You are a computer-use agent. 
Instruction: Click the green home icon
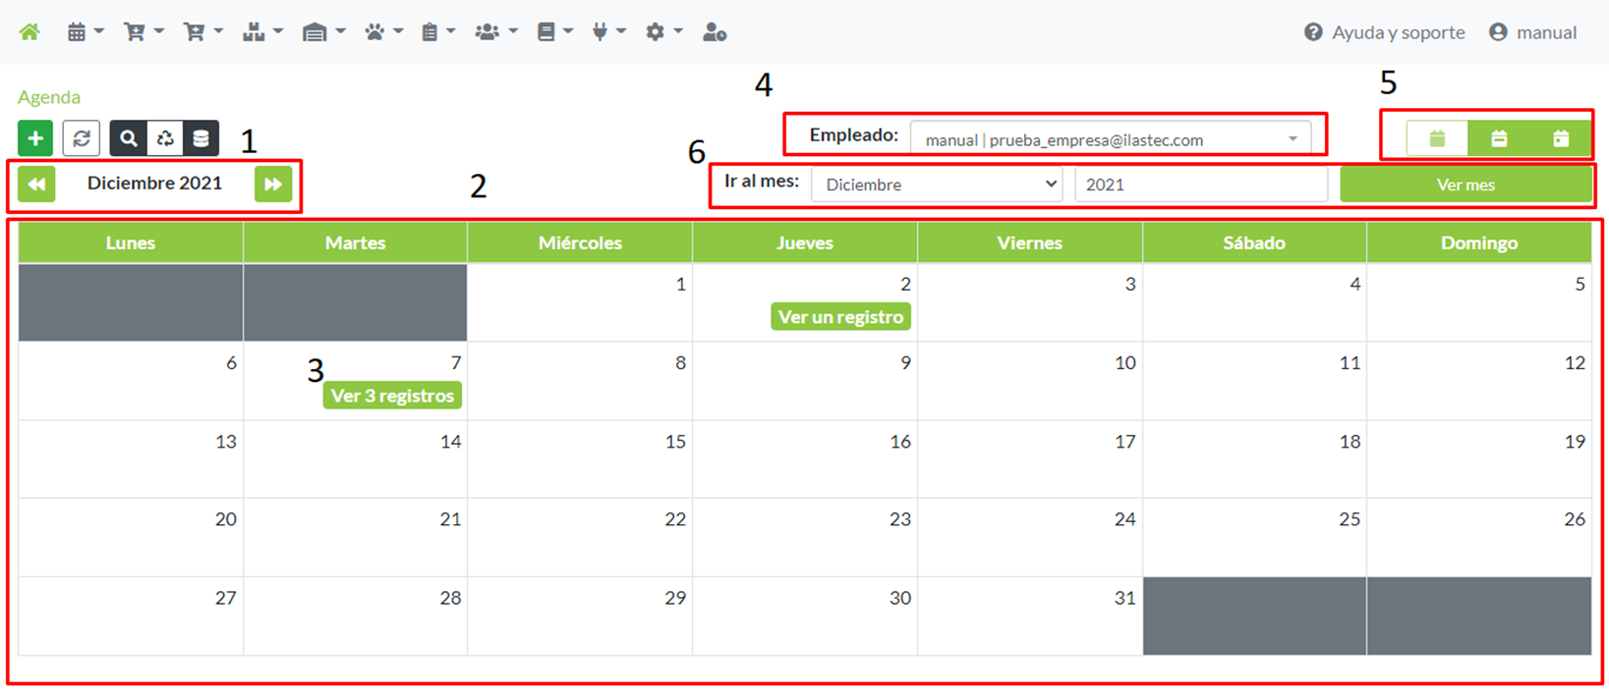pos(29,32)
